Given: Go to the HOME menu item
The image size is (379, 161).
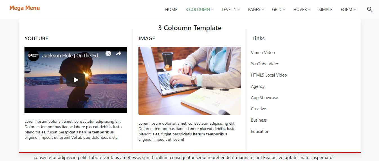Looking at the screenshot, I should [x=171, y=10].
